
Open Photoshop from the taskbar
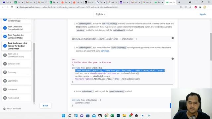click(x=118, y=116)
